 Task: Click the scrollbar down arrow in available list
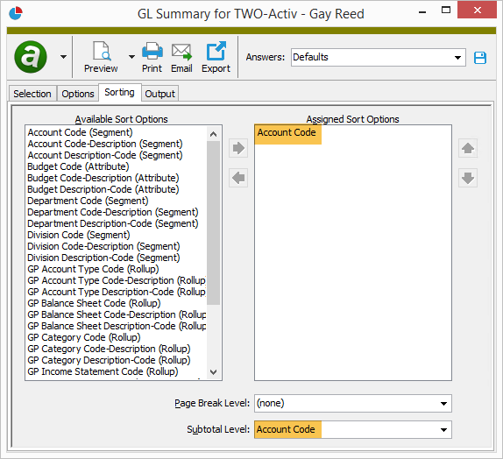(x=213, y=372)
